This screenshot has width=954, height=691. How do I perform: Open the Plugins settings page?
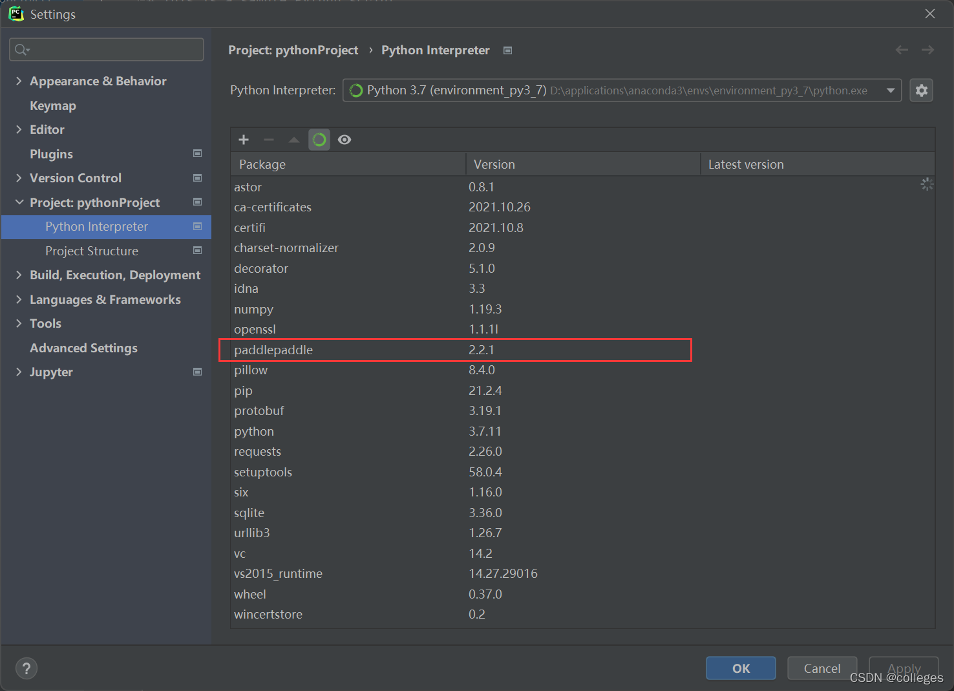tap(51, 154)
